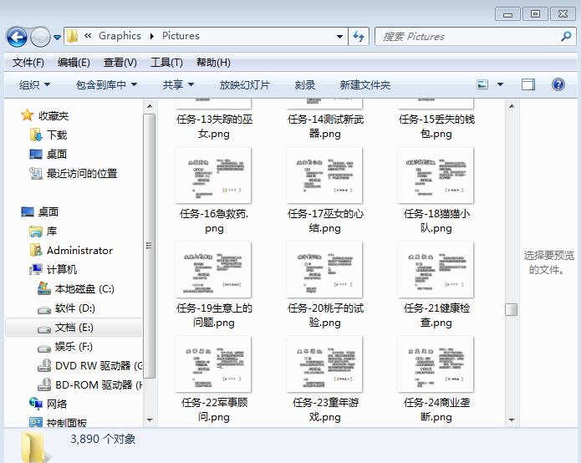Open the 组织 dropdown

click(34, 84)
